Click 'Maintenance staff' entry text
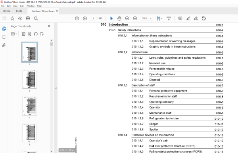Screen dimensions: 238x153 click(160, 113)
